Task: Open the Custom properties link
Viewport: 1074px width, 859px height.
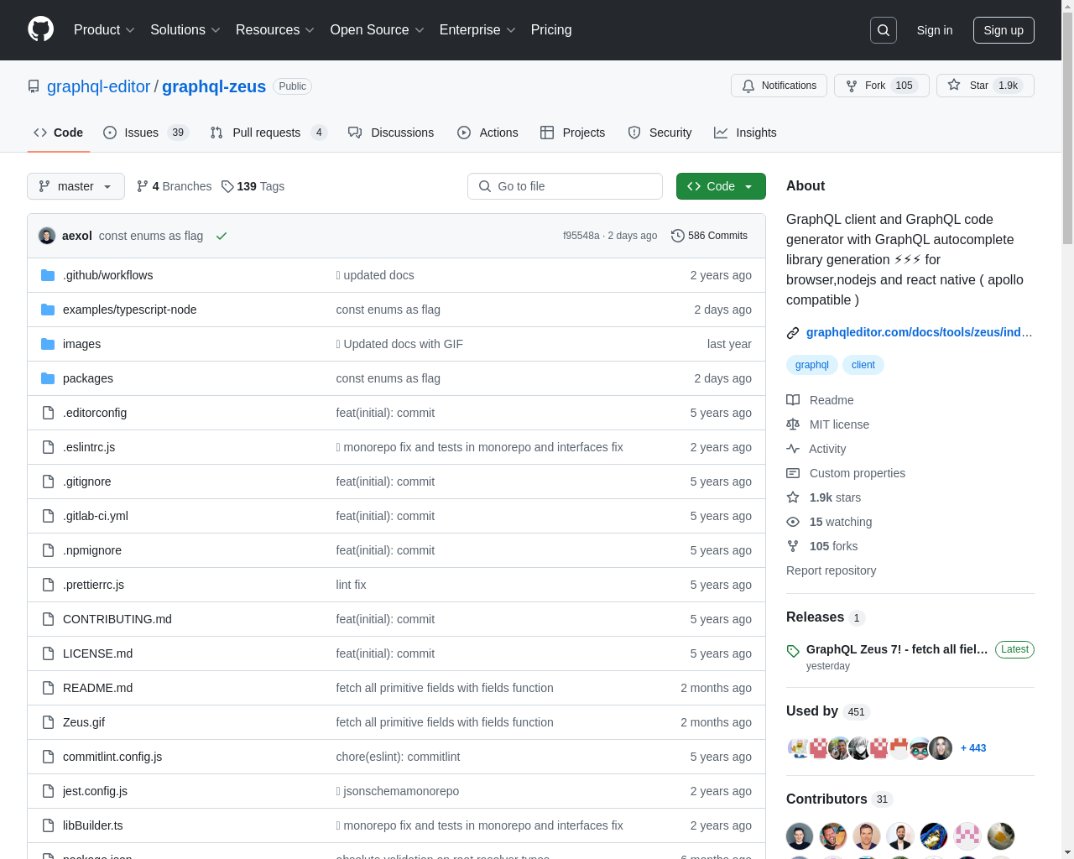Action: 846,473
